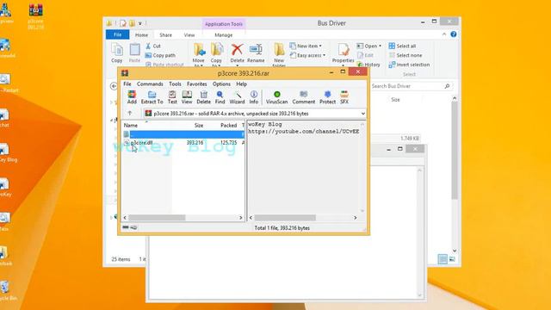Screen dimensions: 551x310
Task: Go up one level in WinRAR
Action: pos(130,113)
